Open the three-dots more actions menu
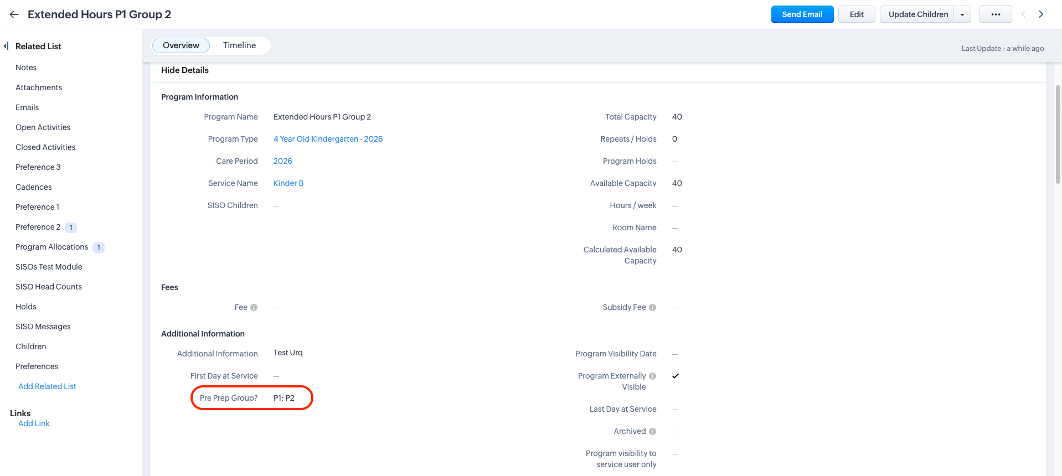The width and height of the screenshot is (1062, 476). coord(996,14)
